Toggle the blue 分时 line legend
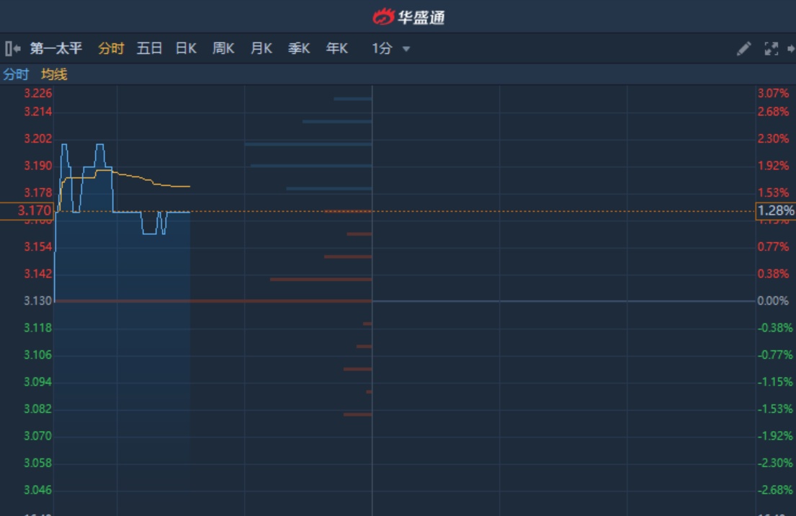 (16, 75)
